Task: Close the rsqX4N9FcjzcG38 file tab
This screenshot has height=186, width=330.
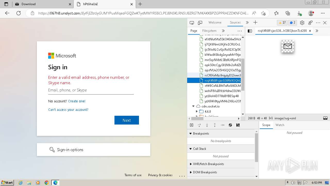Action: pos(310,31)
